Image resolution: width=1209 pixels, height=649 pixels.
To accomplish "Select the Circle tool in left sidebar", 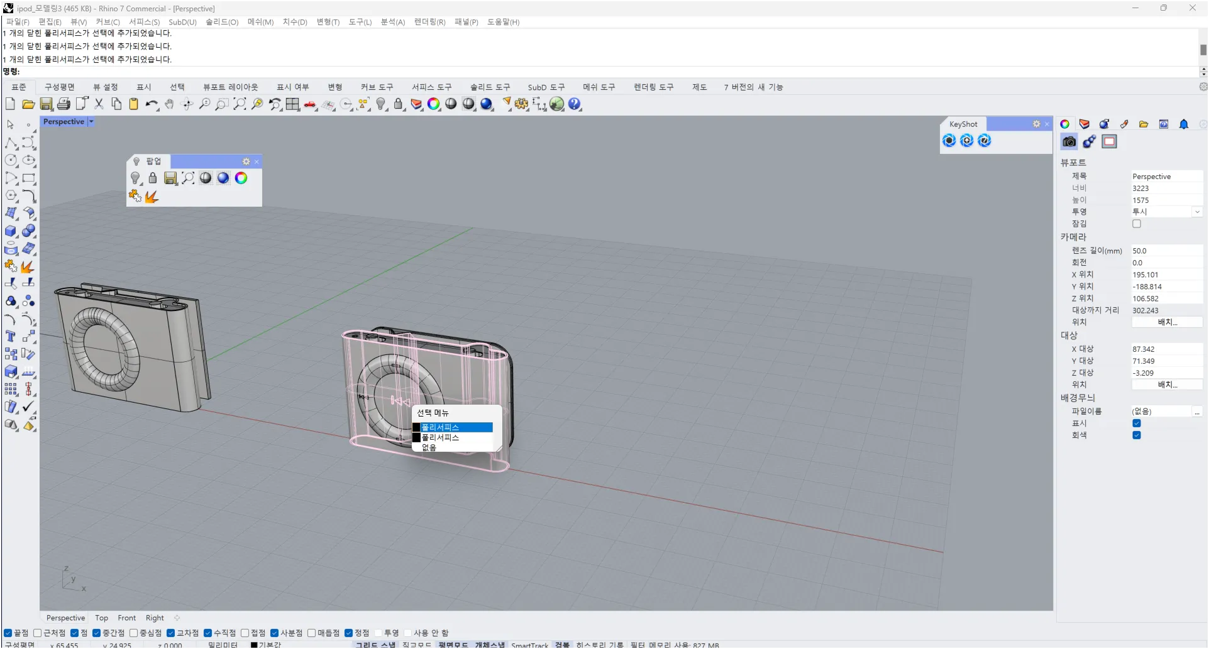I will pyautogui.click(x=11, y=161).
